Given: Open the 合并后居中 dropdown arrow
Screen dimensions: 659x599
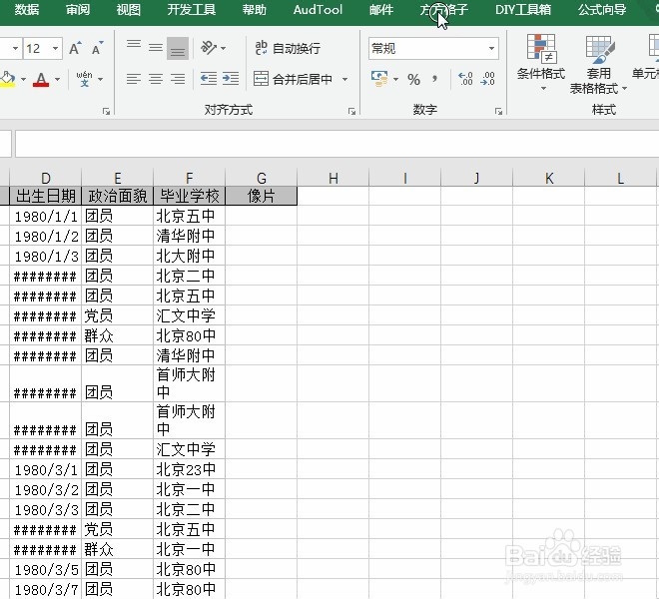Looking at the screenshot, I should point(345,79).
